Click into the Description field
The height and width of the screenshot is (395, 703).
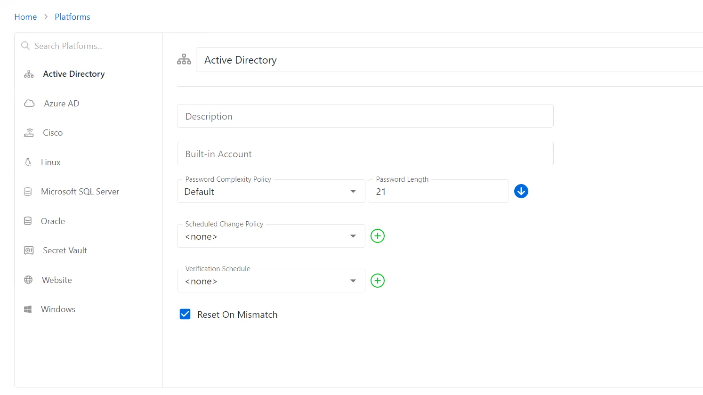(x=365, y=116)
